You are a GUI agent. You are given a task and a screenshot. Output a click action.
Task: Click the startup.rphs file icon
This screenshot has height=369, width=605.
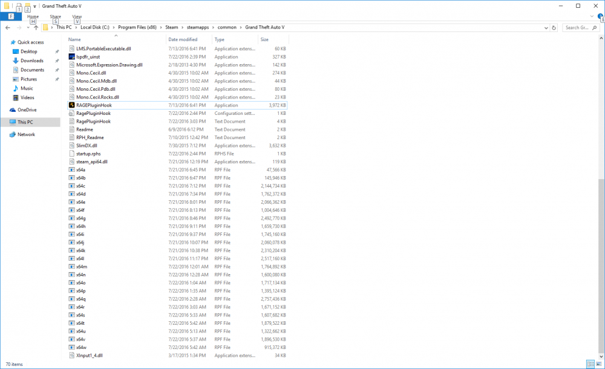pyautogui.click(x=72, y=154)
